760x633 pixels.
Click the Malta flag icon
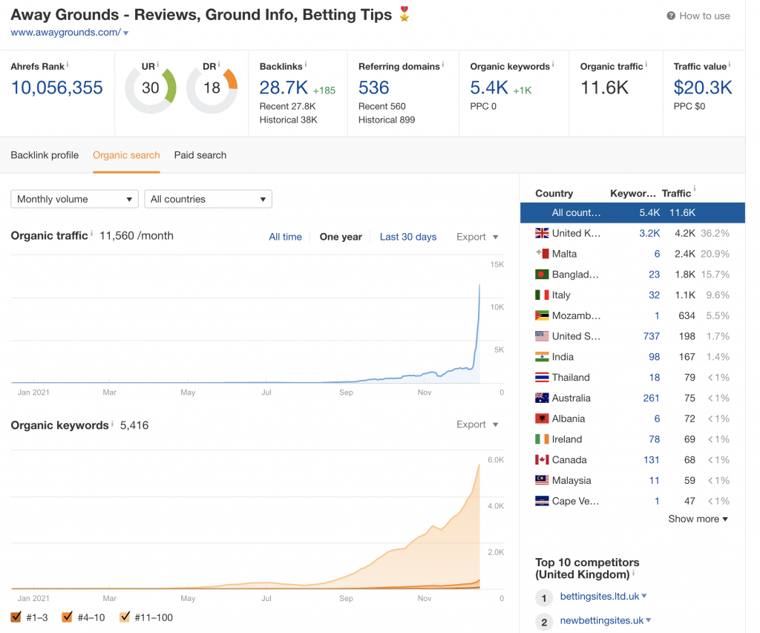pos(542,254)
